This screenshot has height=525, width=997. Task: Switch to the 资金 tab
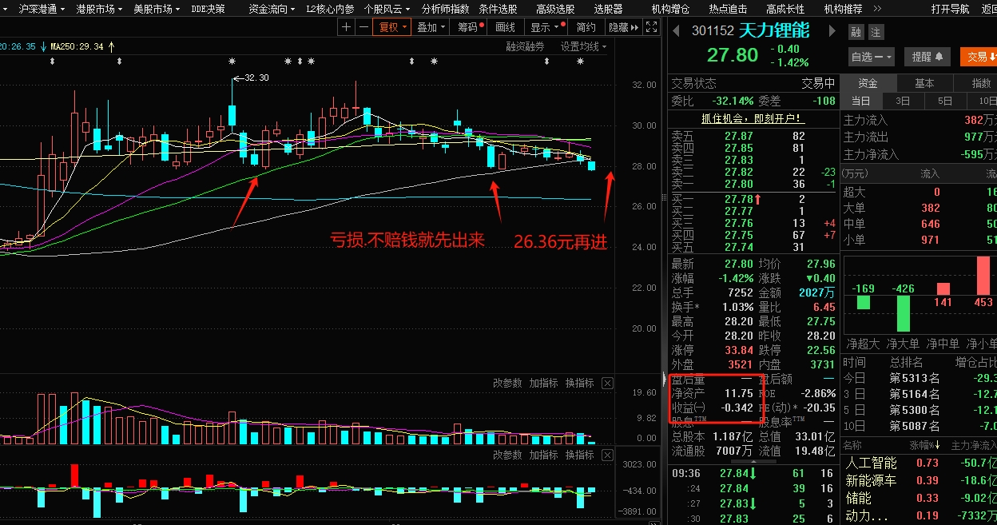(x=868, y=83)
